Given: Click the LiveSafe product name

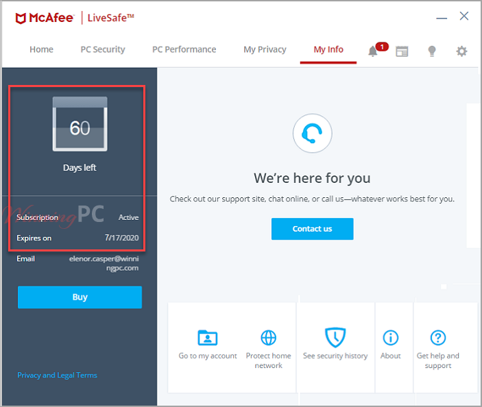Looking at the screenshot, I should pyautogui.click(x=110, y=18).
